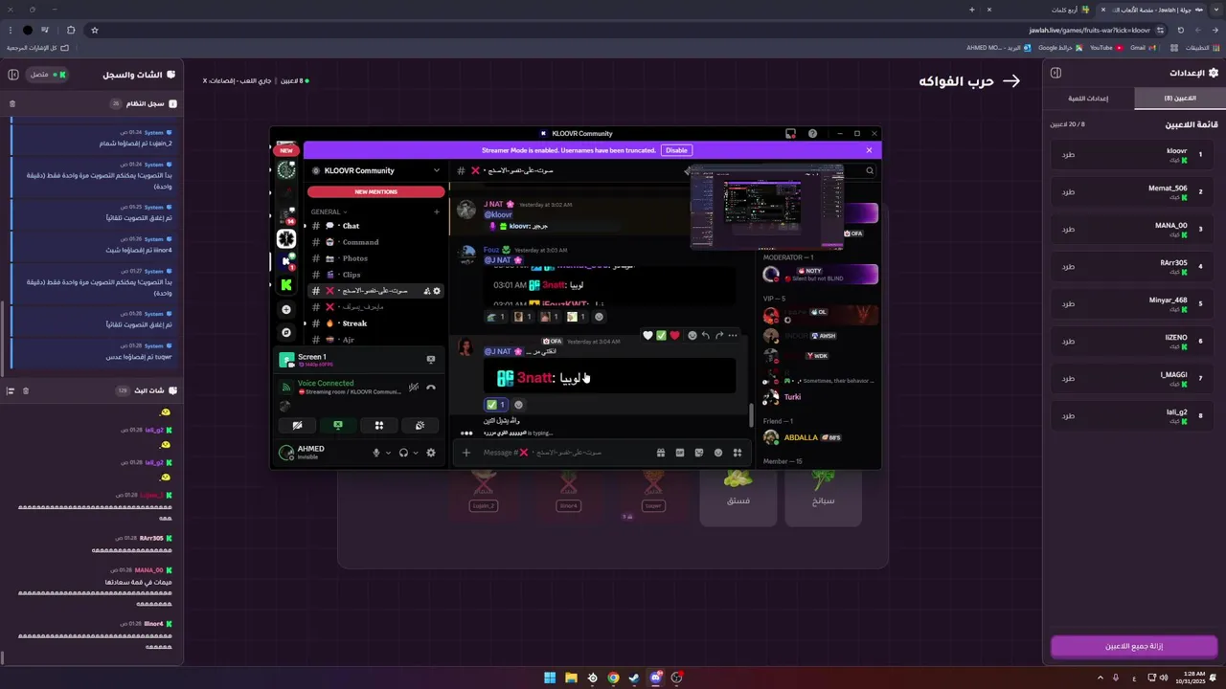The width and height of the screenshot is (1226, 689).
Task: Collapse the settings panel icon
Action: (x=1056, y=73)
